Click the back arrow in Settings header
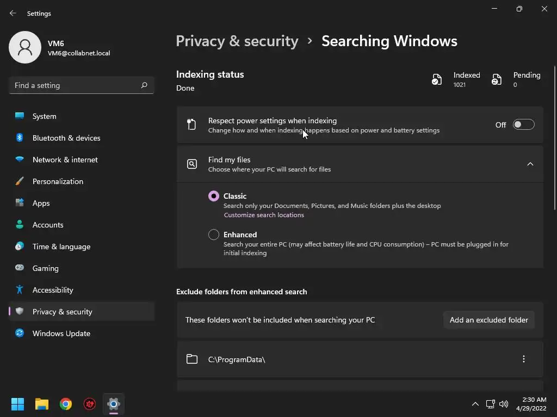 pyautogui.click(x=13, y=13)
